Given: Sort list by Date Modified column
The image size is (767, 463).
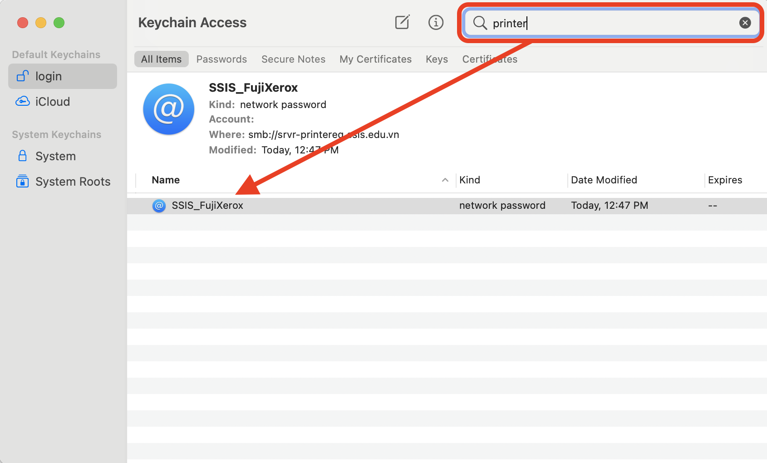Looking at the screenshot, I should pos(604,180).
